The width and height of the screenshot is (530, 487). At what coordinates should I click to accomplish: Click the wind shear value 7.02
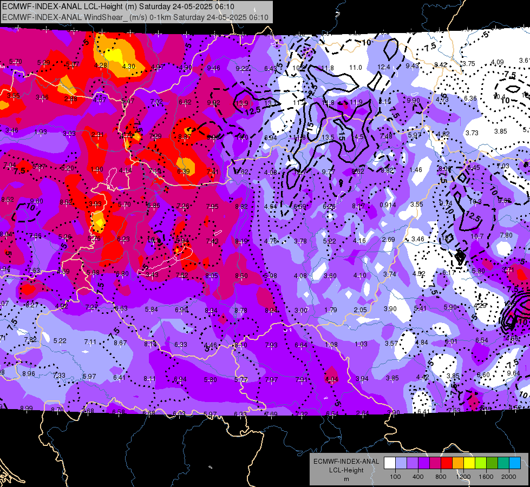click(156, 101)
